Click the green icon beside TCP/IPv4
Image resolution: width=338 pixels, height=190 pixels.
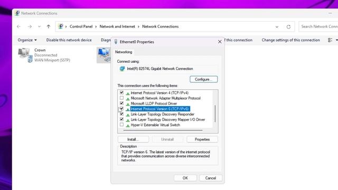pos(128,93)
